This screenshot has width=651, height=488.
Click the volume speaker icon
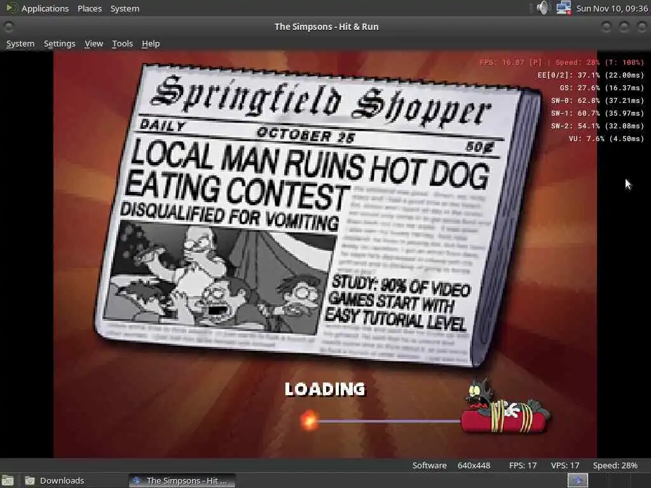[542, 8]
